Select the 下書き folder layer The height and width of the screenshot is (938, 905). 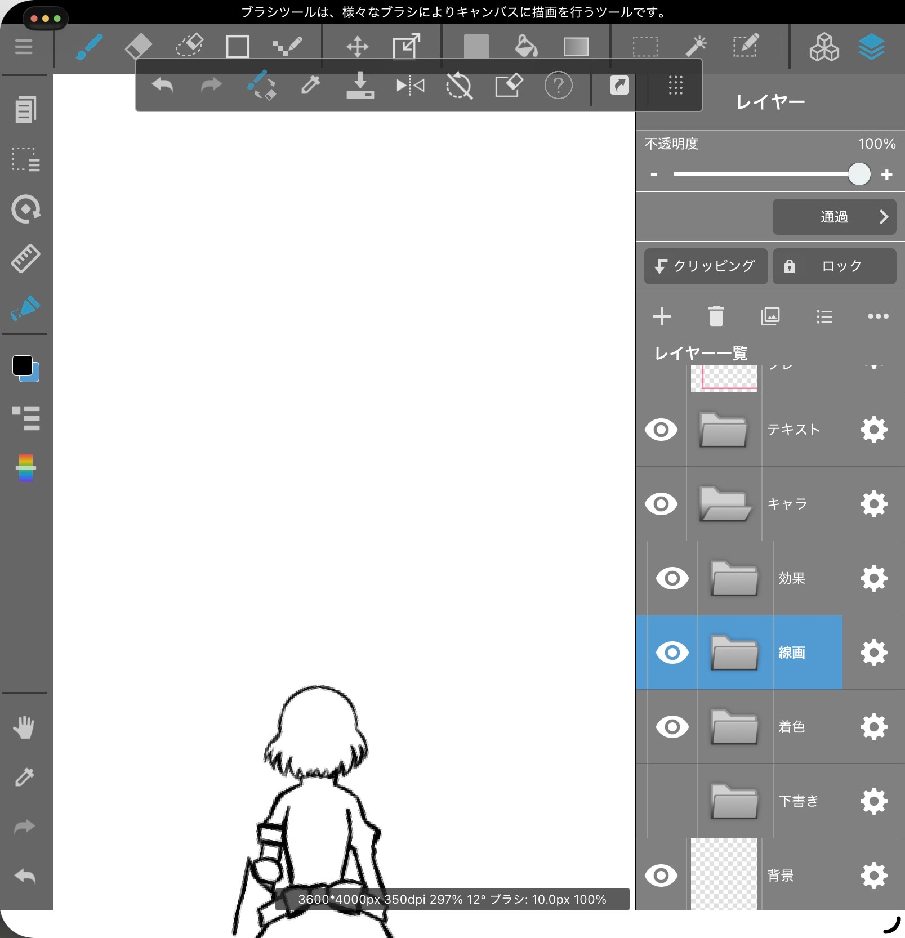click(797, 801)
